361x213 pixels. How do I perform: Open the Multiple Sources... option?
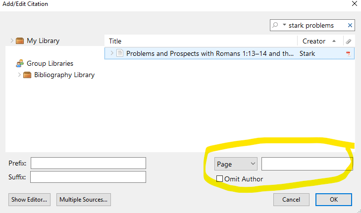pyautogui.click(x=84, y=200)
